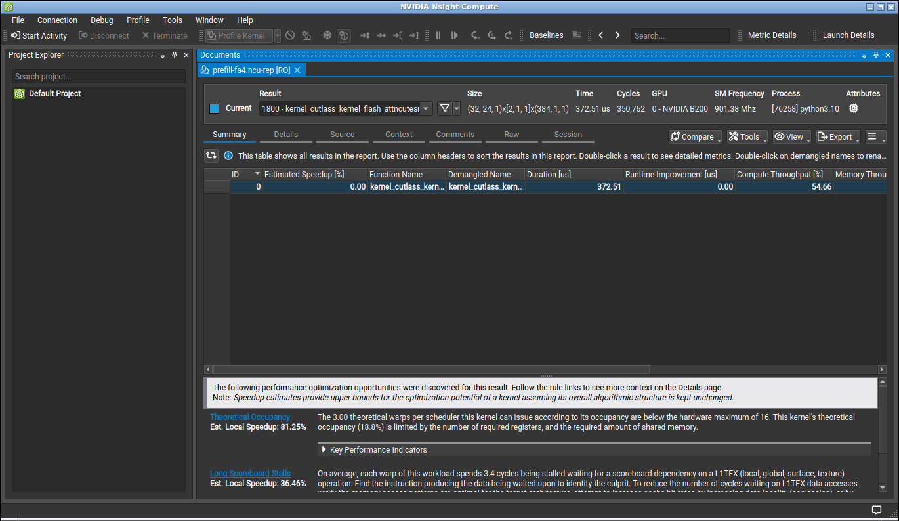Sort by Duration [us] column header
The height and width of the screenshot is (521, 899).
(574, 175)
